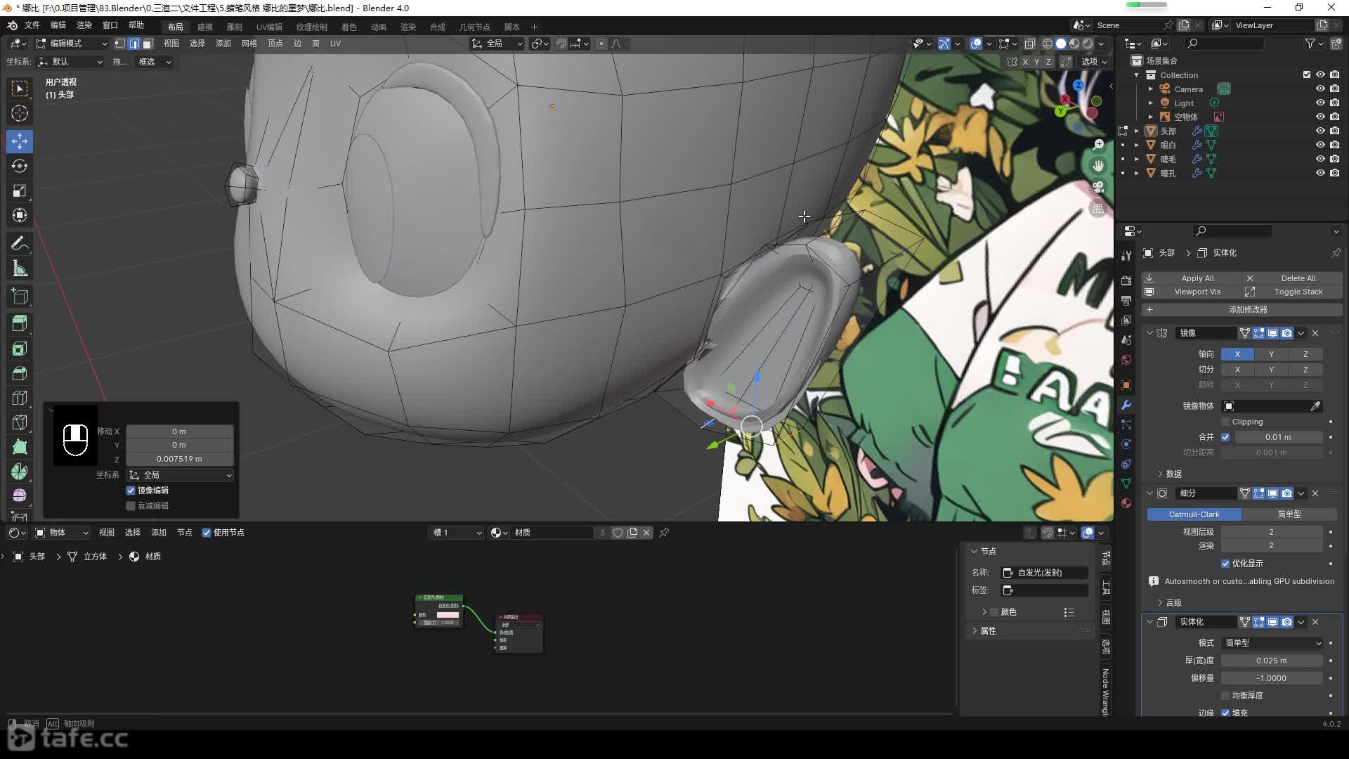The width and height of the screenshot is (1349, 759).
Task: Uncheck the 使用节点 checkbox
Action: click(207, 533)
